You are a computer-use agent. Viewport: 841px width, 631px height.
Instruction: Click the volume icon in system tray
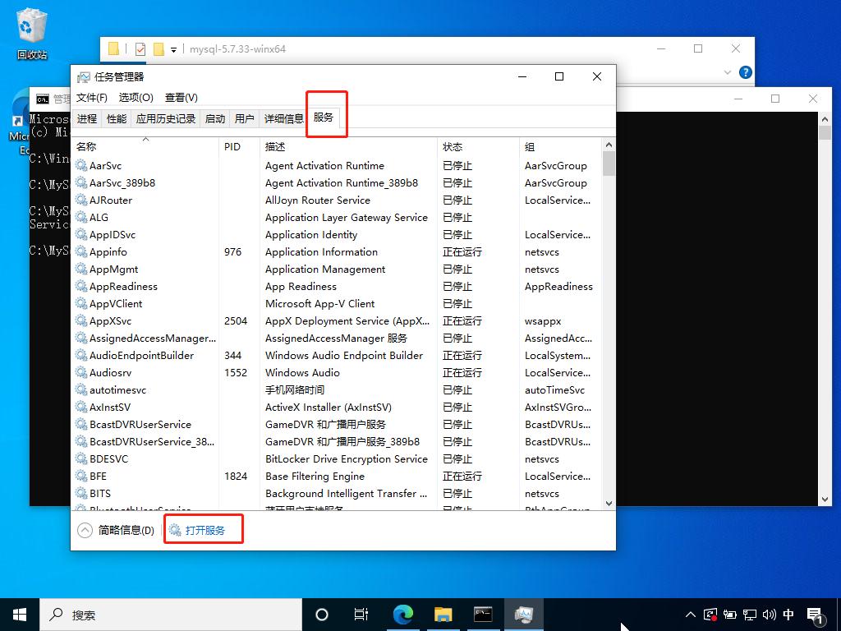pyautogui.click(x=770, y=614)
